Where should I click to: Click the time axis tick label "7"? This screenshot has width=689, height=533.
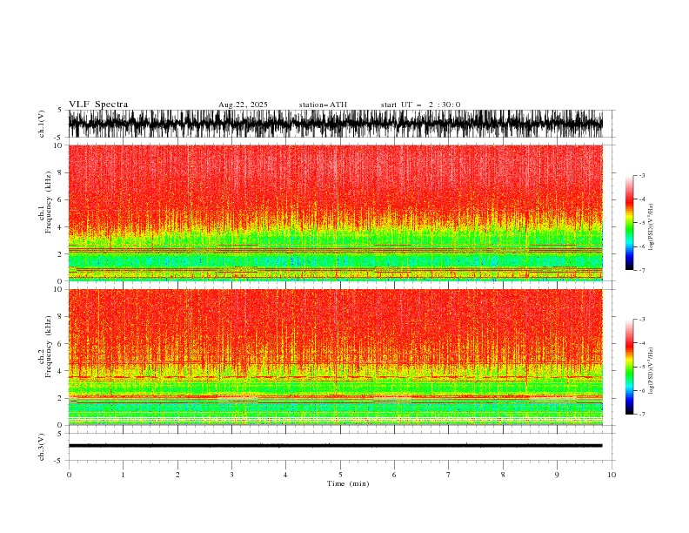[449, 475]
